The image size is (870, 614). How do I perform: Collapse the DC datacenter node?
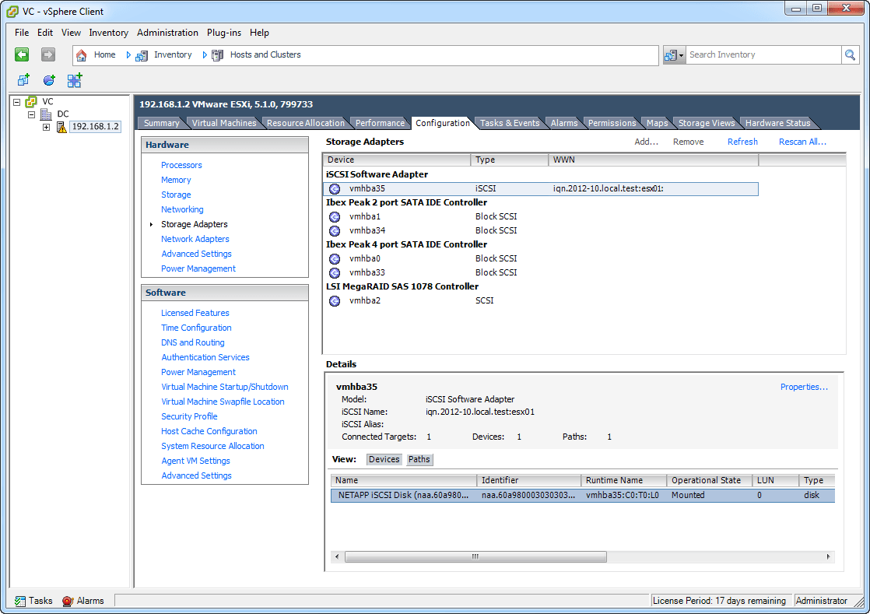pos(32,115)
